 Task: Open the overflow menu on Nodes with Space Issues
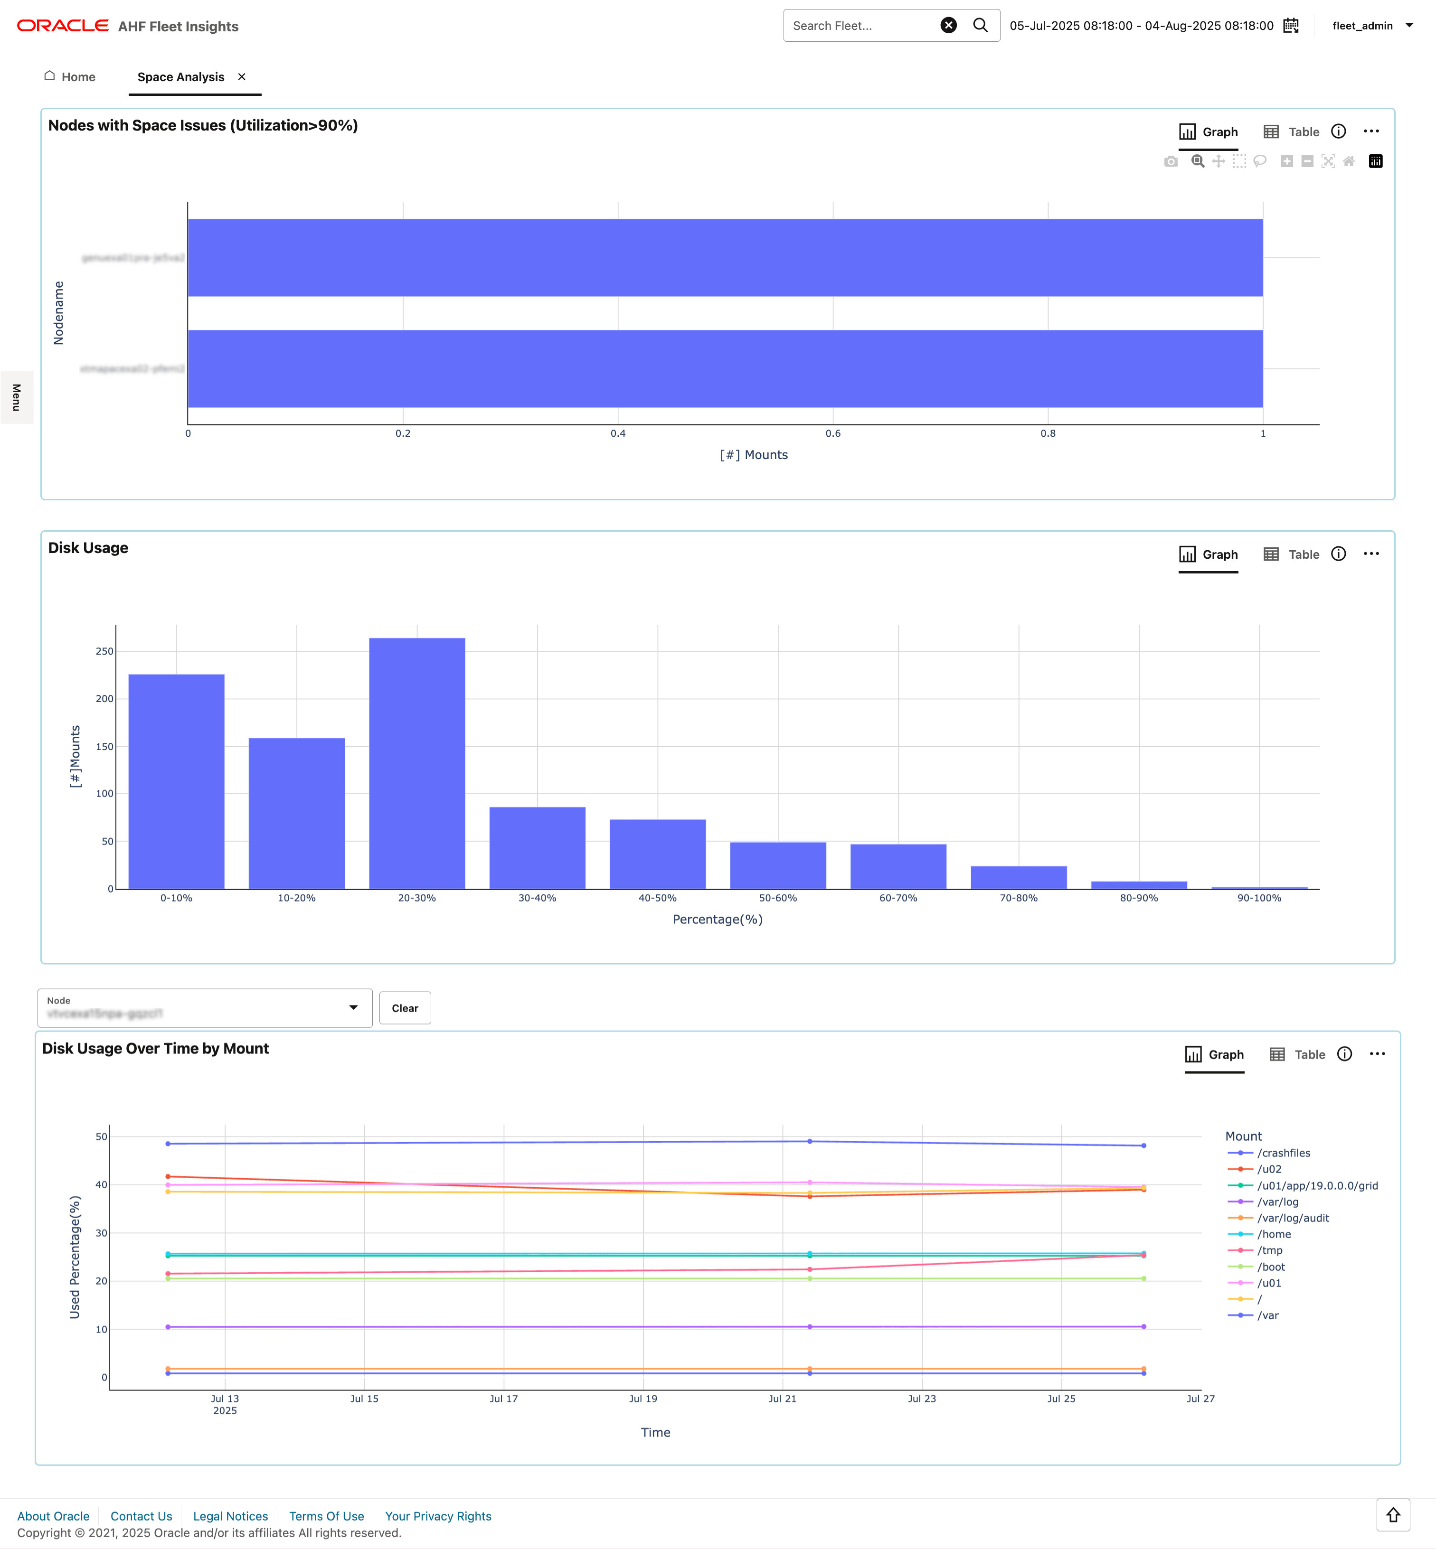point(1371,131)
